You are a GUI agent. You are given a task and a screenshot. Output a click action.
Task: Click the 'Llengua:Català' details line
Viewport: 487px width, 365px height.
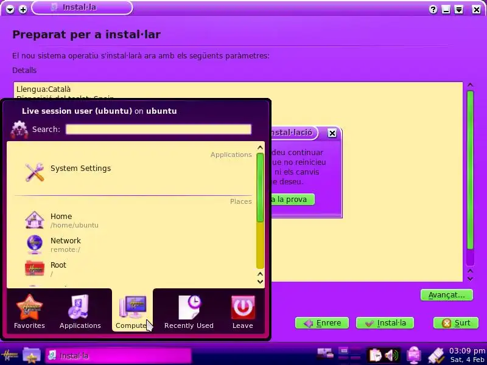43,89
